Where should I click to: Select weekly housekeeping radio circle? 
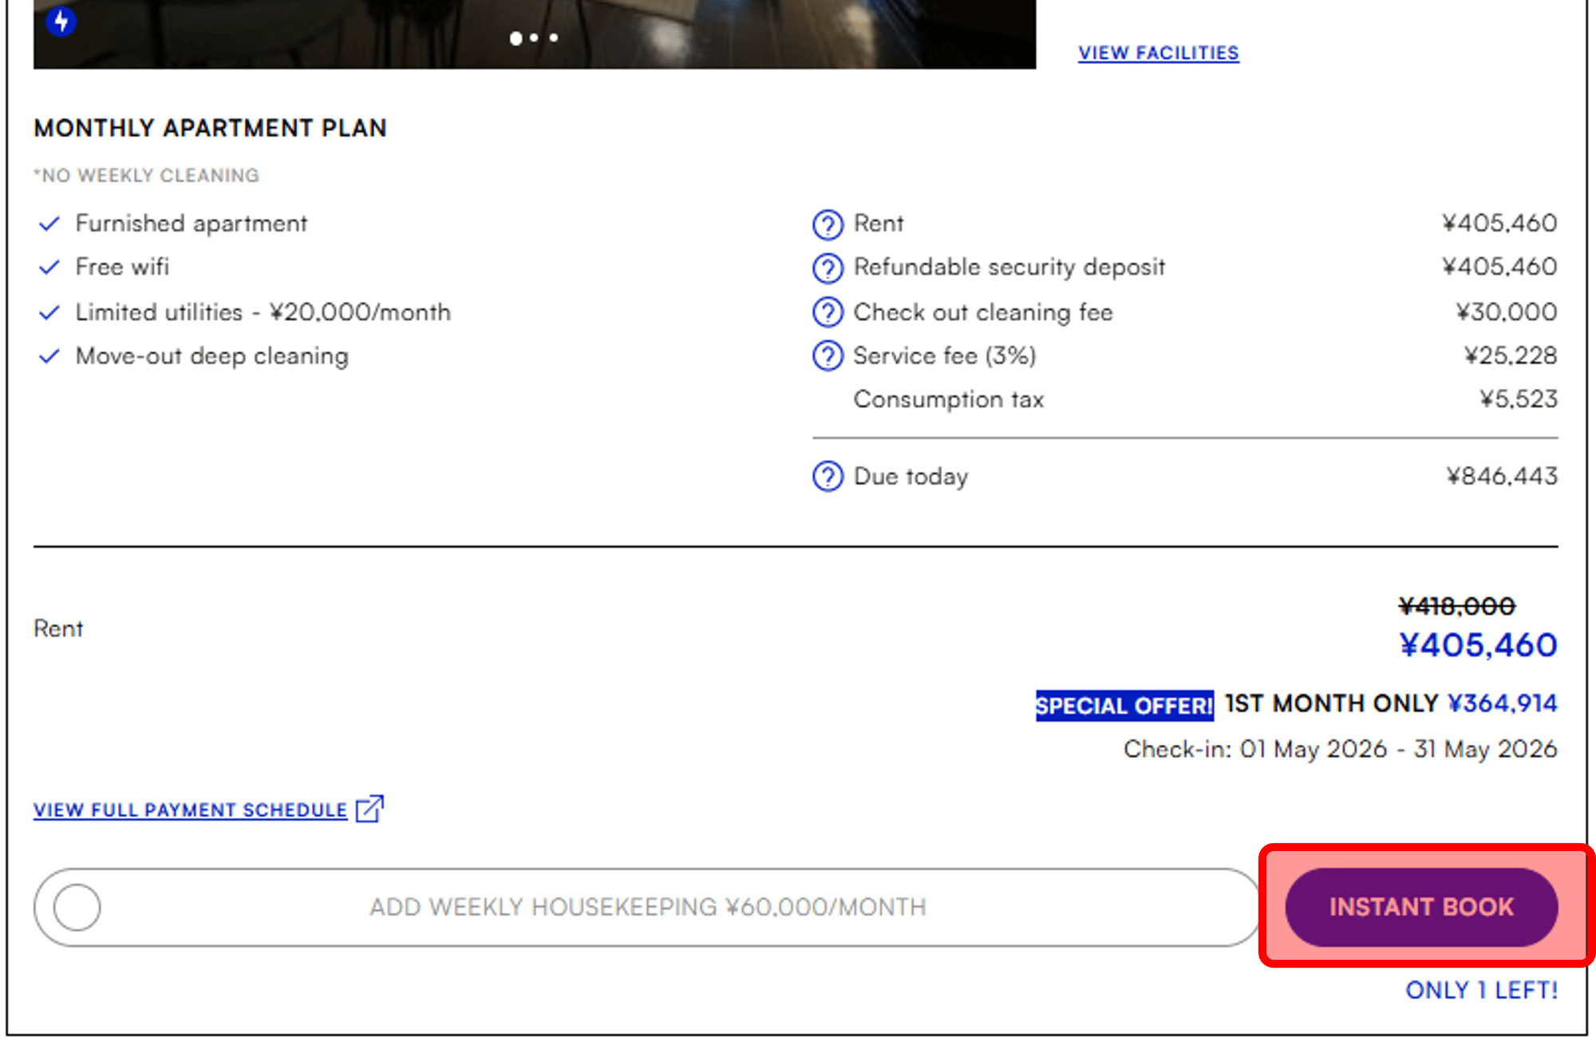(77, 907)
